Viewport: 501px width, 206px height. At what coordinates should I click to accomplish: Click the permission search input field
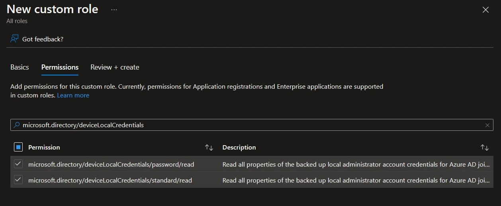coord(252,125)
